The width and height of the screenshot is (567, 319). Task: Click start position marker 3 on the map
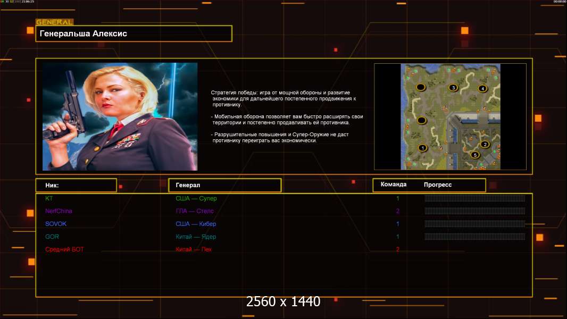453,87
